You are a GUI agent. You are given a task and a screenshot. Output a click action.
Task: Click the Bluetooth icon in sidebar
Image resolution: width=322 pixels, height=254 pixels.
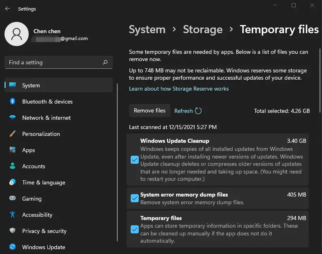click(13, 101)
